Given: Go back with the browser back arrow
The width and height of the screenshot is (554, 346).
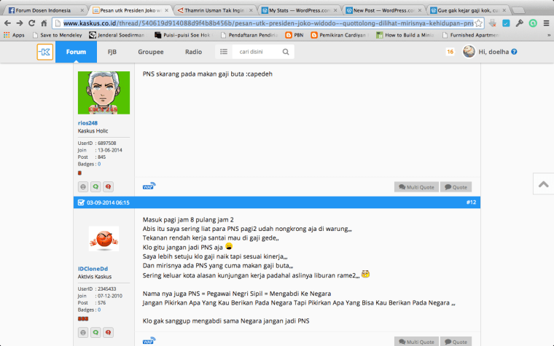Looking at the screenshot, I should point(7,23).
